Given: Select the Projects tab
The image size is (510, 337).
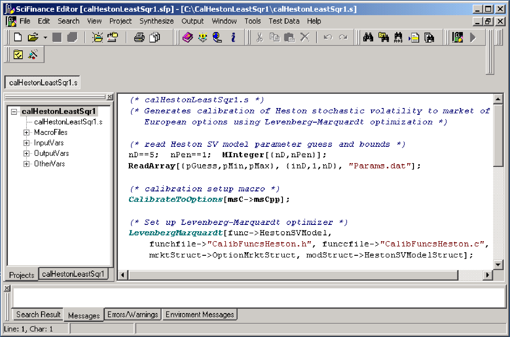Looking at the screenshot, I should (22, 275).
